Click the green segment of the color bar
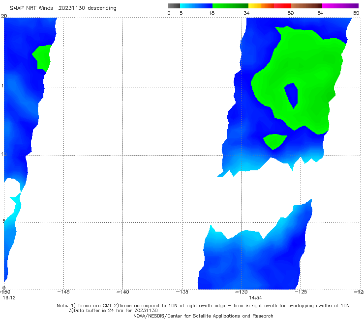Image resolution: width=364 pixels, height=319 pixels. pos(230,6)
